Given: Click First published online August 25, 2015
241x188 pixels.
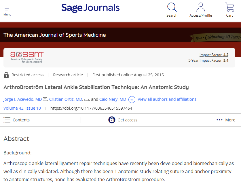Looking at the screenshot, I should pyautogui.click(x=128, y=75).
